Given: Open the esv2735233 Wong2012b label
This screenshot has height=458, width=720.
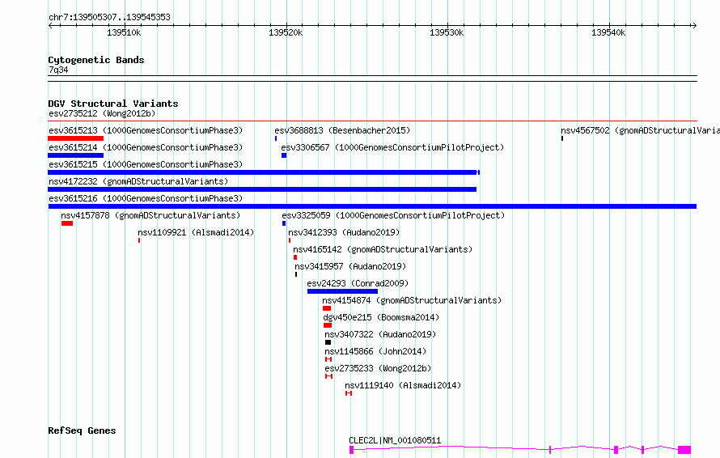Looking at the screenshot, I should (x=378, y=368).
